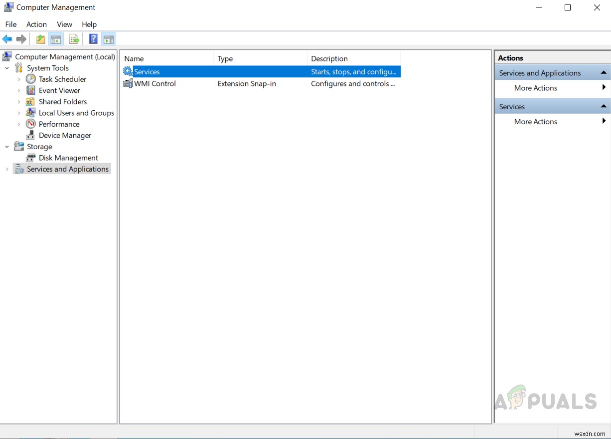Click the Up one level folder icon
The height and width of the screenshot is (439, 611).
tap(41, 39)
